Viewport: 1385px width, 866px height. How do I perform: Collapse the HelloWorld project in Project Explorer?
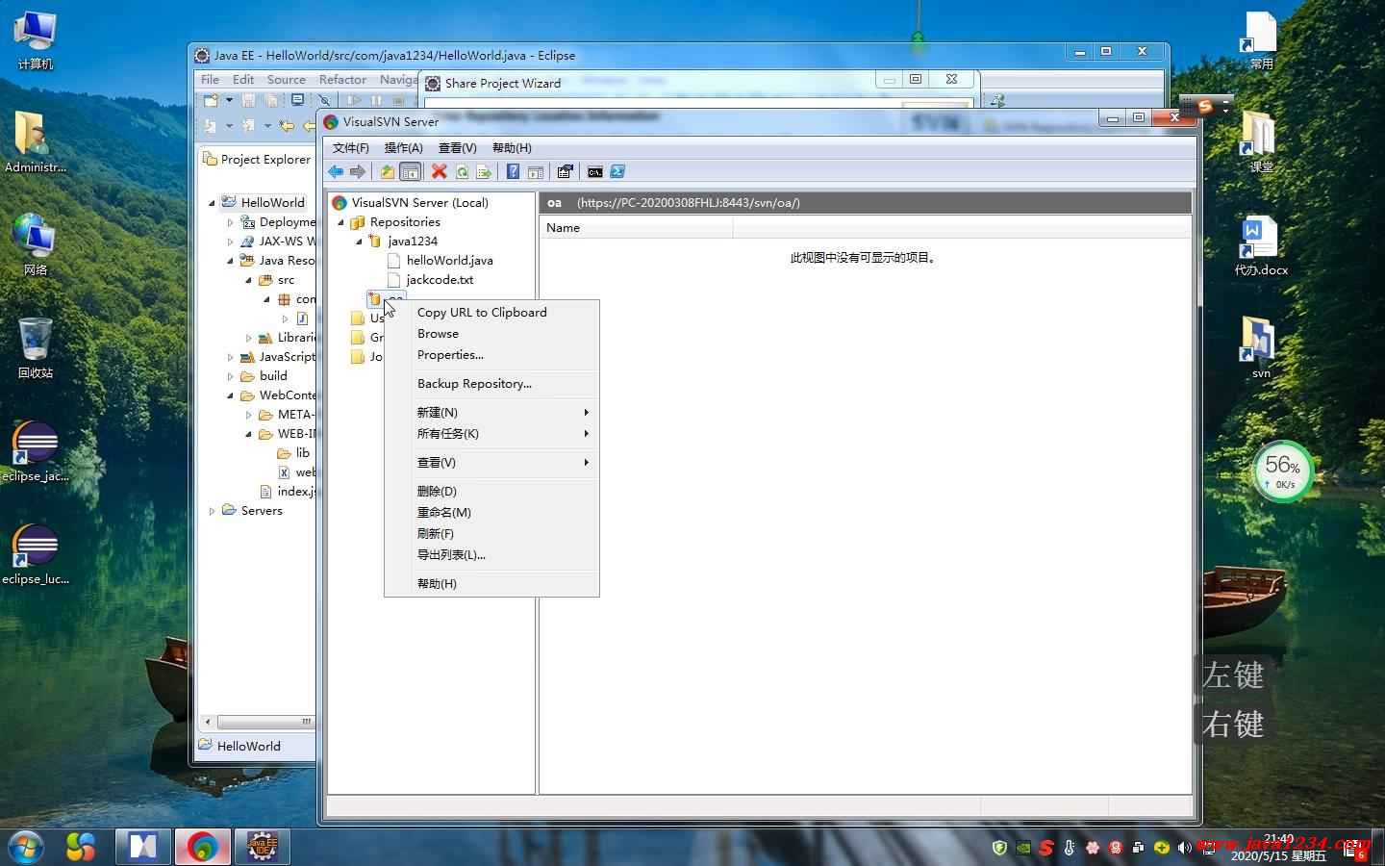pyautogui.click(x=212, y=203)
